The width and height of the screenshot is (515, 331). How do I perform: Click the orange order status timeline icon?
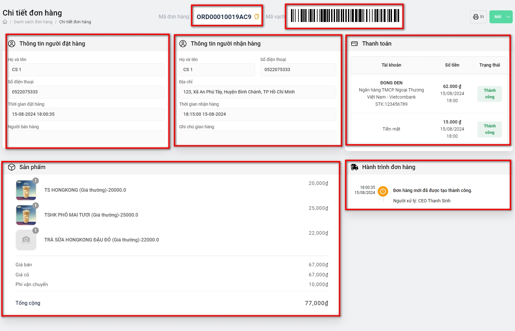pyautogui.click(x=383, y=191)
